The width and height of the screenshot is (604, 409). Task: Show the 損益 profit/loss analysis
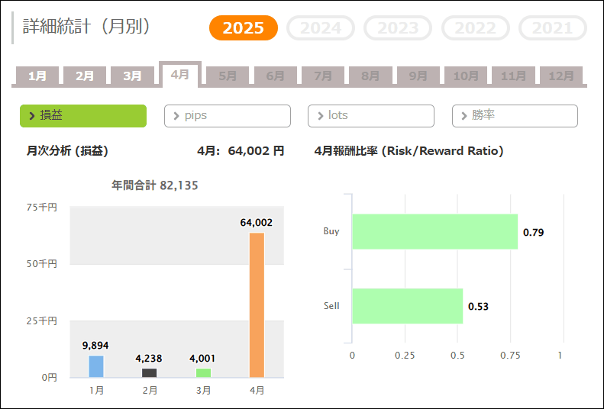pyautogui.click(x=83, y=116)
